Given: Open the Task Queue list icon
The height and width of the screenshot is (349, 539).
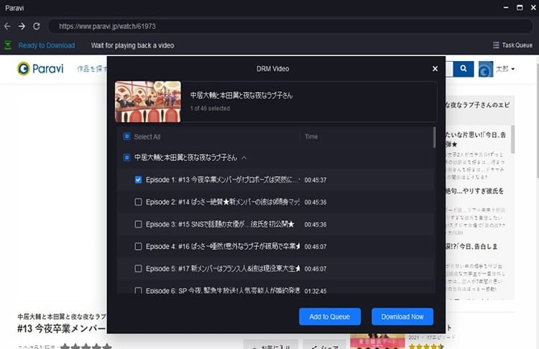Looking at the screenshot, I should [x=496, y=45].
